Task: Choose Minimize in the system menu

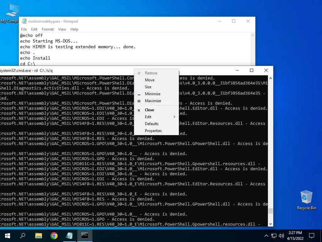Action: tap(156, 94)
